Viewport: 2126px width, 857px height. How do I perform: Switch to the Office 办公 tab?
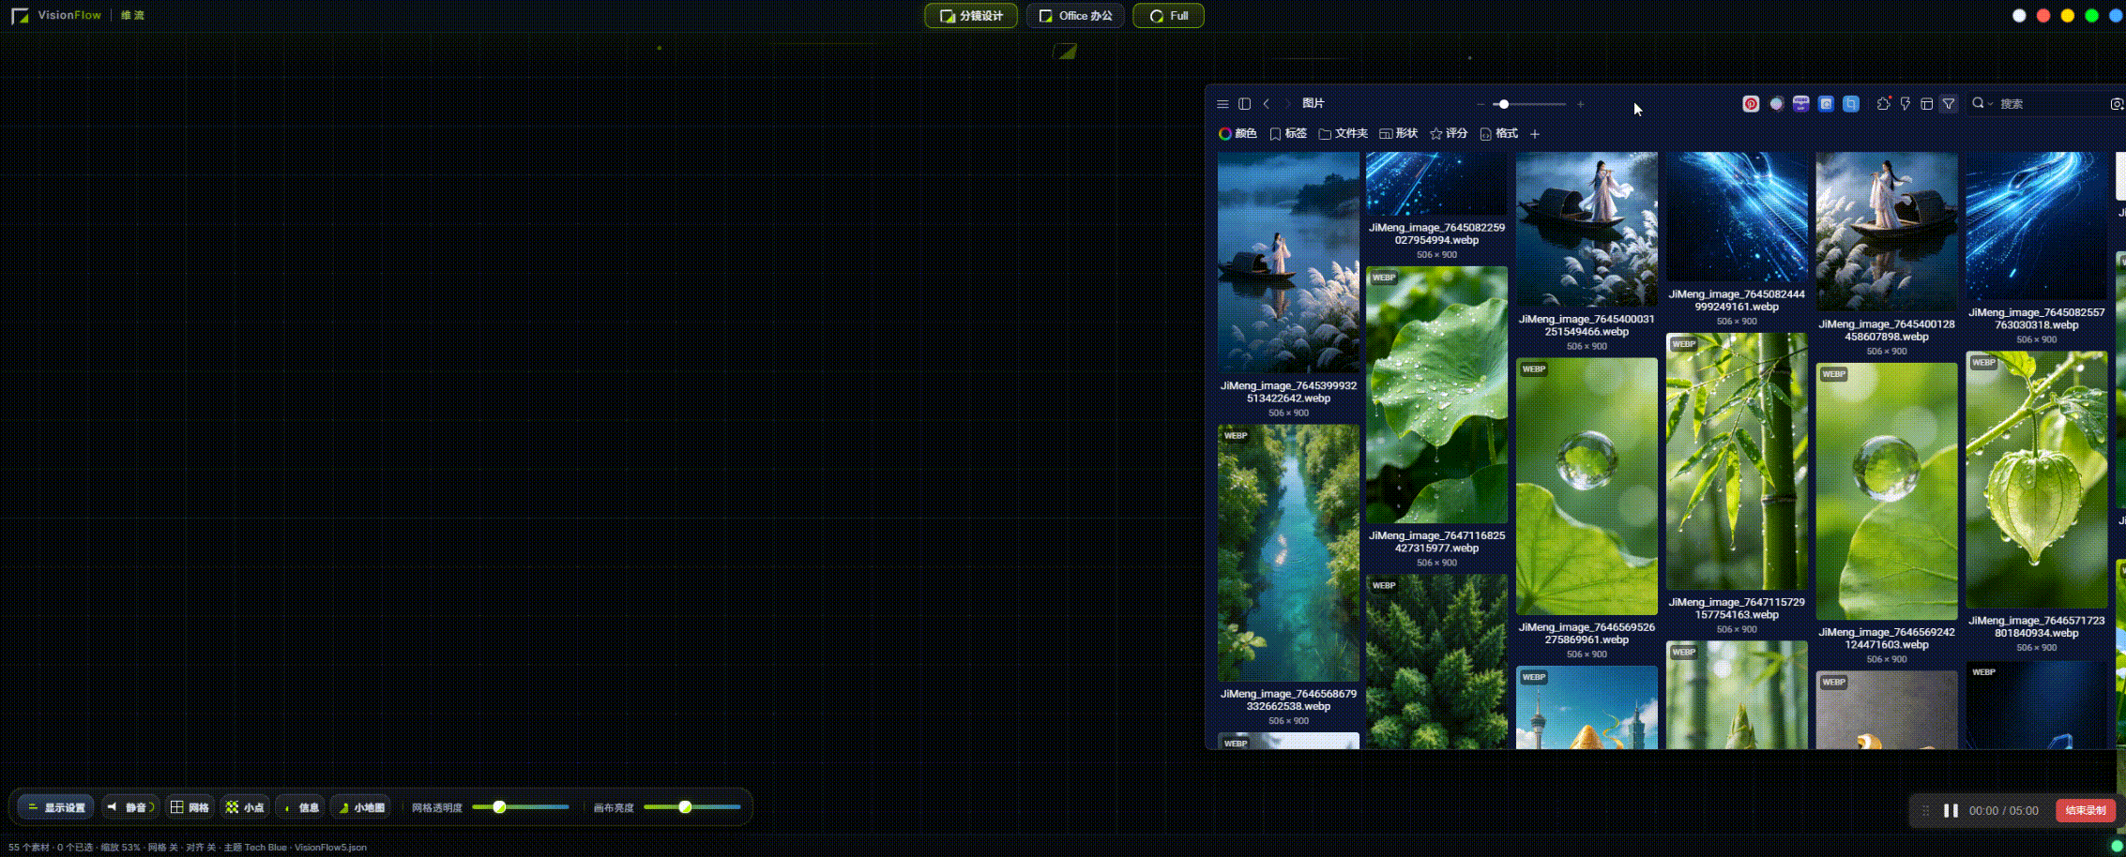click(x=1075, y=16)
